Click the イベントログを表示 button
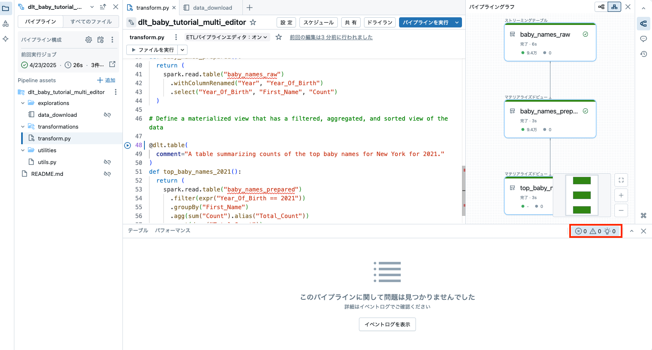The image size is (652, 350). [387, 324]
